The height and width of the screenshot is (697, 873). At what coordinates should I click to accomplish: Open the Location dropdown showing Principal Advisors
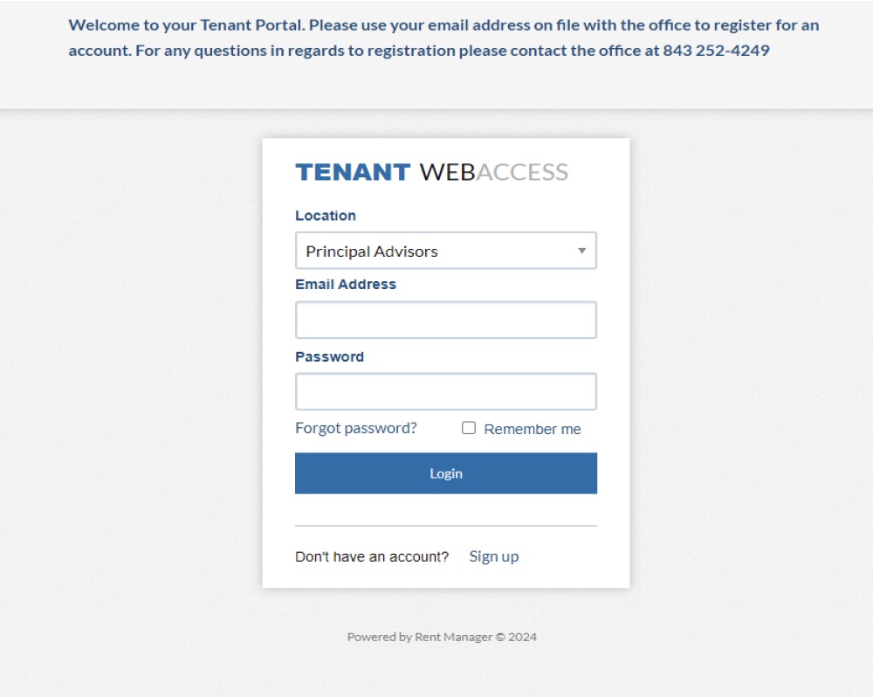(445, 251)
